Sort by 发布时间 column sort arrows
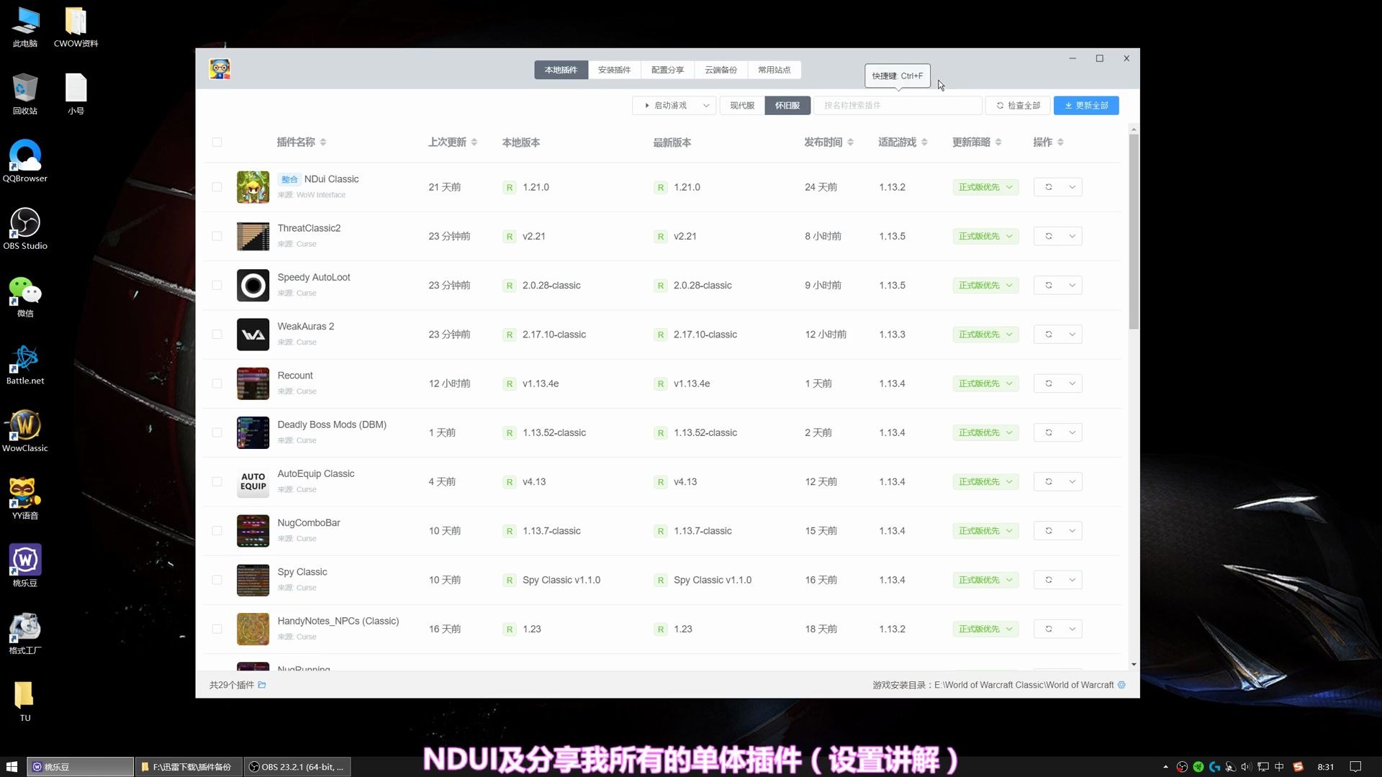Screen dimensions: 1382x777 851,142
